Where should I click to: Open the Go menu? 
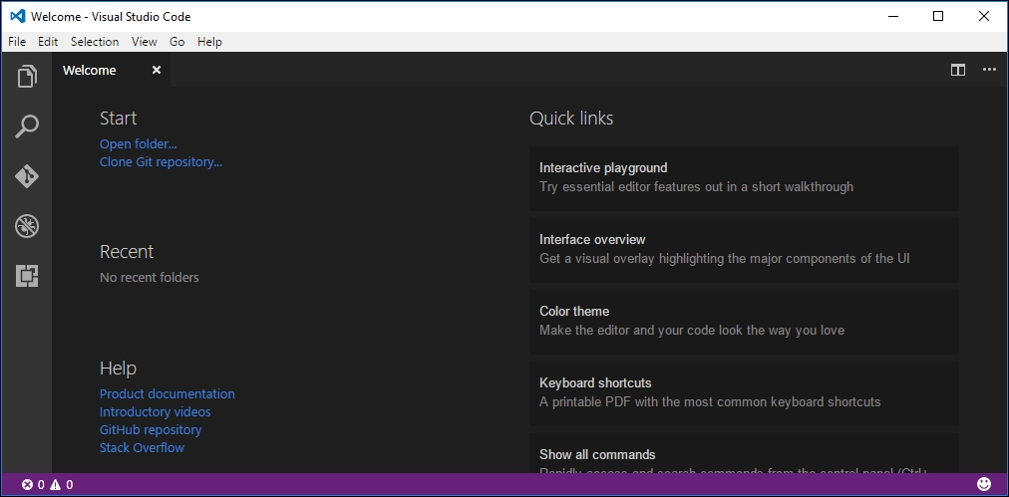[176, 42]
